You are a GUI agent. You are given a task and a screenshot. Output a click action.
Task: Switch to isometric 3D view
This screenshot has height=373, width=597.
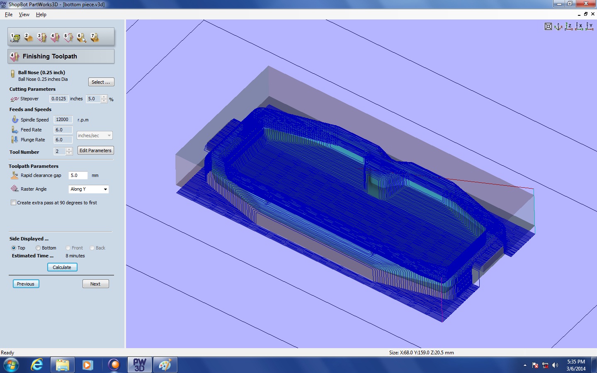point(558,27)
